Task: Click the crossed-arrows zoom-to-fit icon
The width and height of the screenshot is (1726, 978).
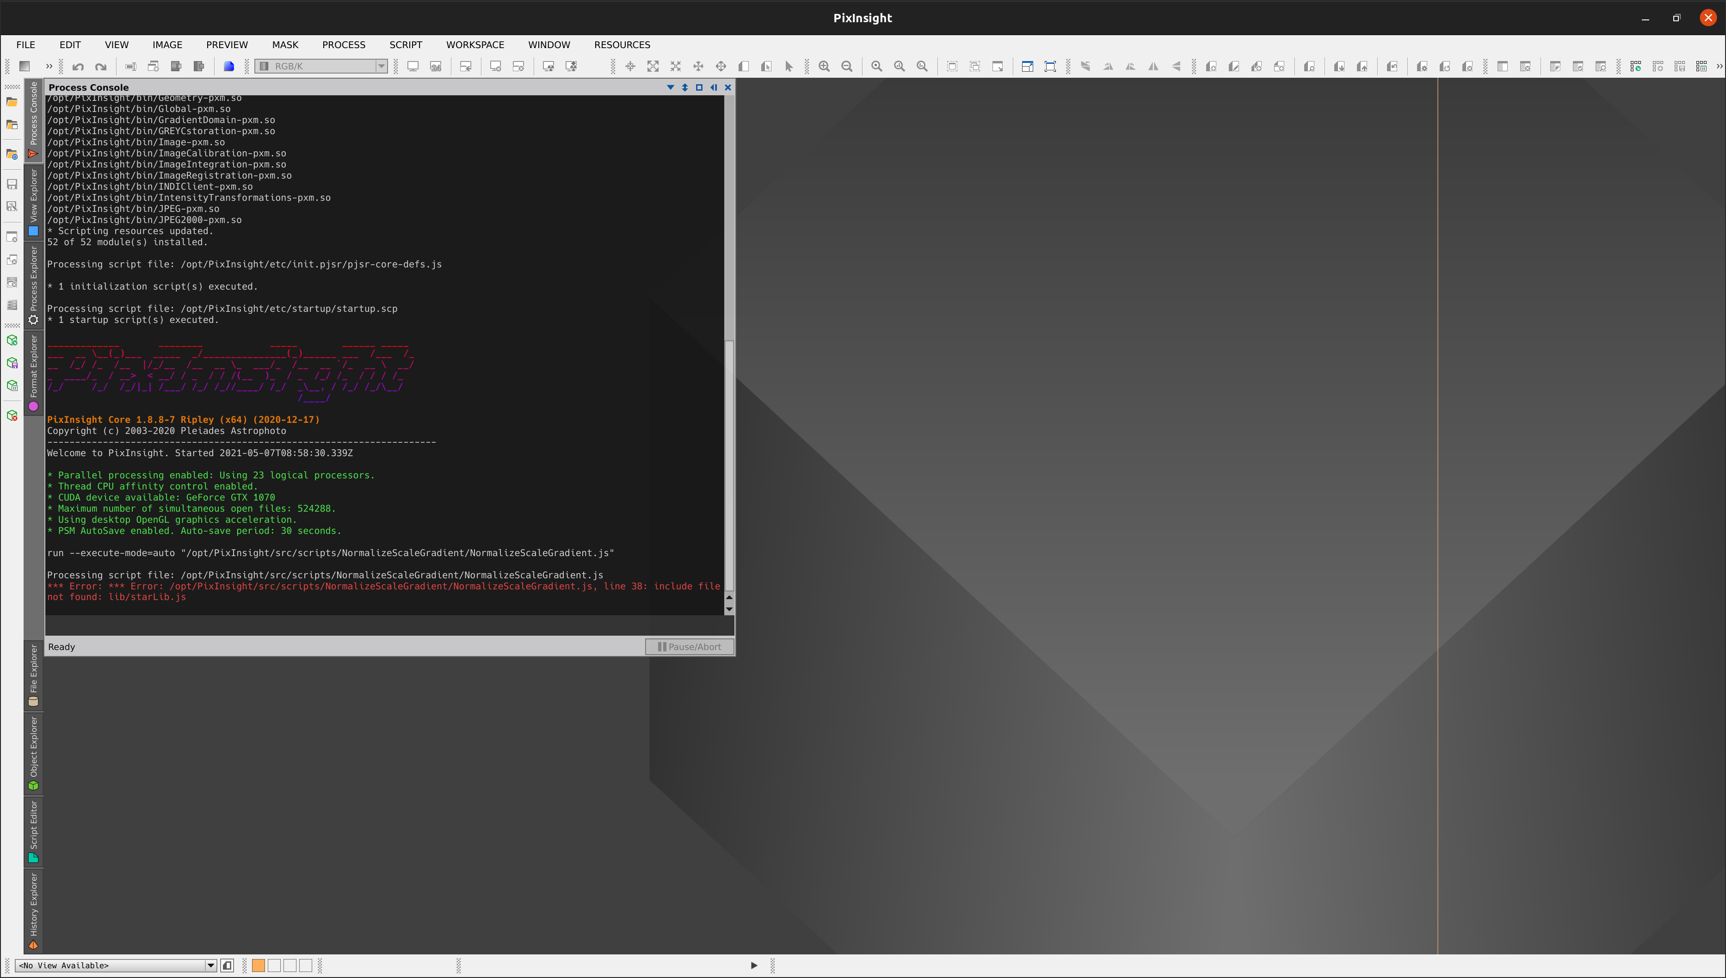Action: 675,66
